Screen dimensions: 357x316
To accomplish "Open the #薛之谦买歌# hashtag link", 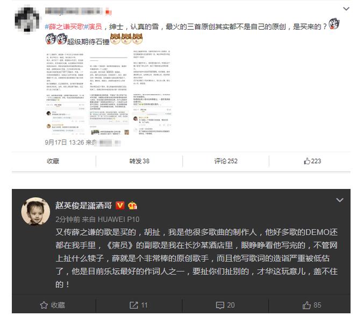I will point(65,27).
